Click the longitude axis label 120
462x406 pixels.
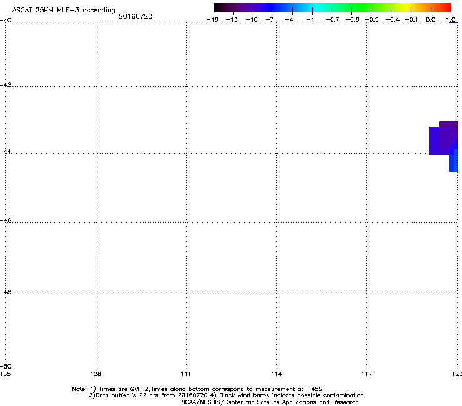[457, 374]
